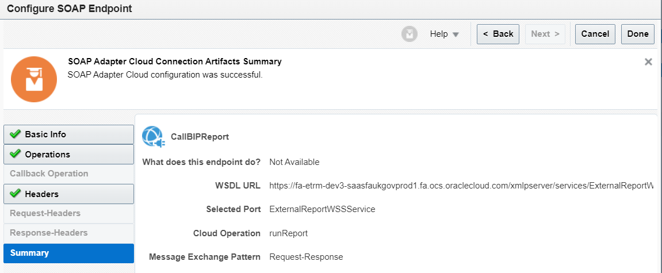Open the Basic Info step
The height and width of the screenshot is (273, 662).
coord(68,134)
